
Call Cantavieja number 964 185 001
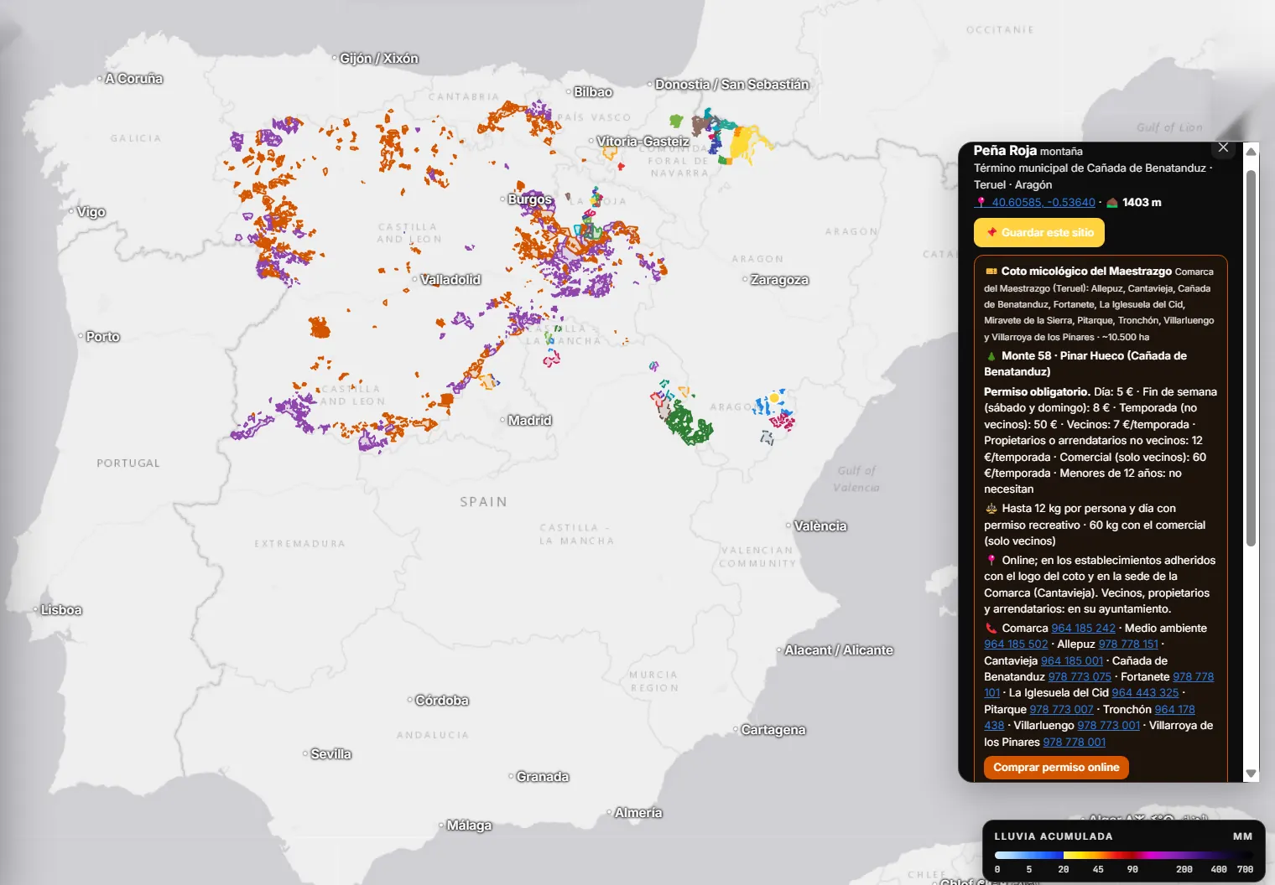[1072, 661]
